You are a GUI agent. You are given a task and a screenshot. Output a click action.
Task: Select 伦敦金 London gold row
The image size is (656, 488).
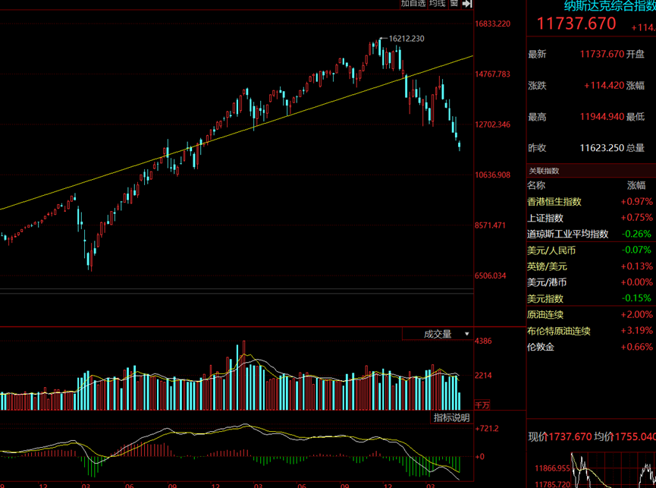[591, 347]
